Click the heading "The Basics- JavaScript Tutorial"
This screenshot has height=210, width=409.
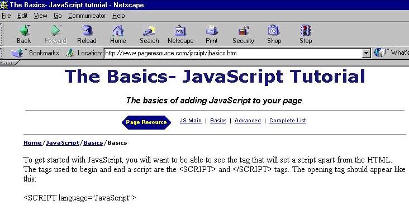click(x=215, y=77)
